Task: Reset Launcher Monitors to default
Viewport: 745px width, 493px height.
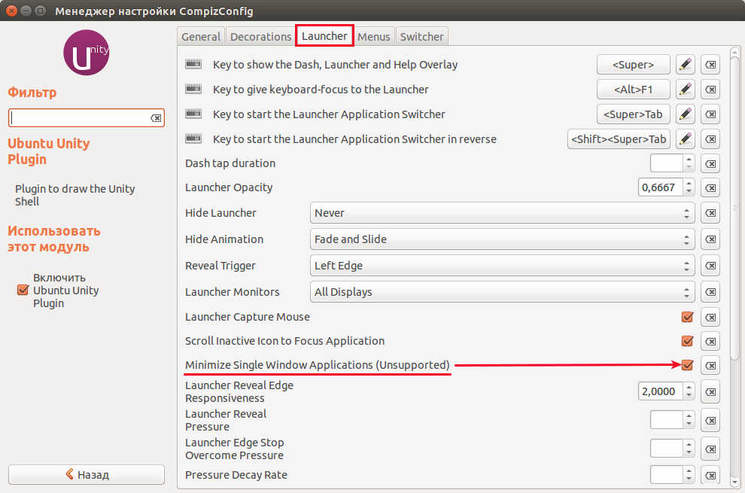Action: click(x=710, y=292)
